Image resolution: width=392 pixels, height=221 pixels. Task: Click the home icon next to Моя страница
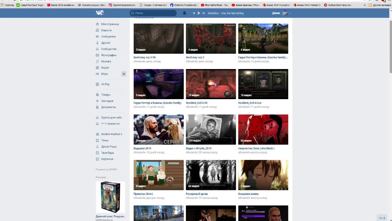pyautogui.click(x=97, y=24)
